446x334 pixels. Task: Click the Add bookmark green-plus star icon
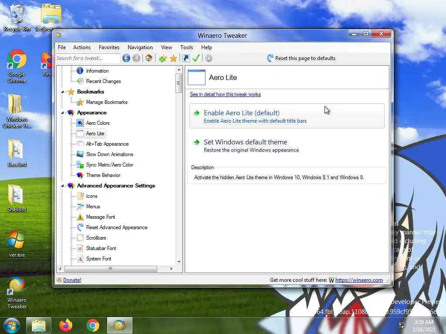click(163, 59)
